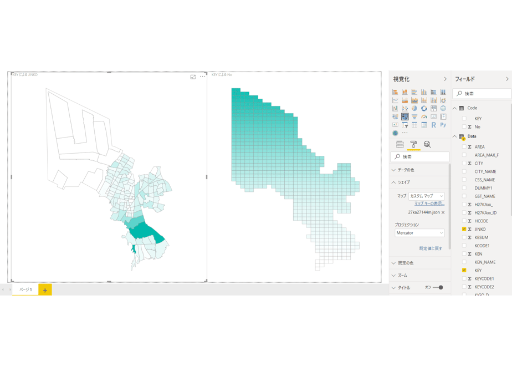This screenshot has width=512, height=366.
Task: Select the area chart visual
Action: (x=405, y=100)
